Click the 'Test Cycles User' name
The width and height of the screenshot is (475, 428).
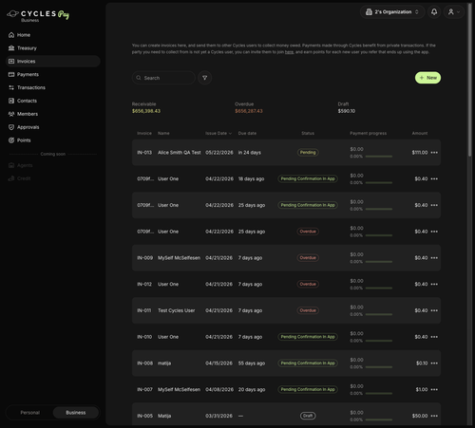pos(177,310)
